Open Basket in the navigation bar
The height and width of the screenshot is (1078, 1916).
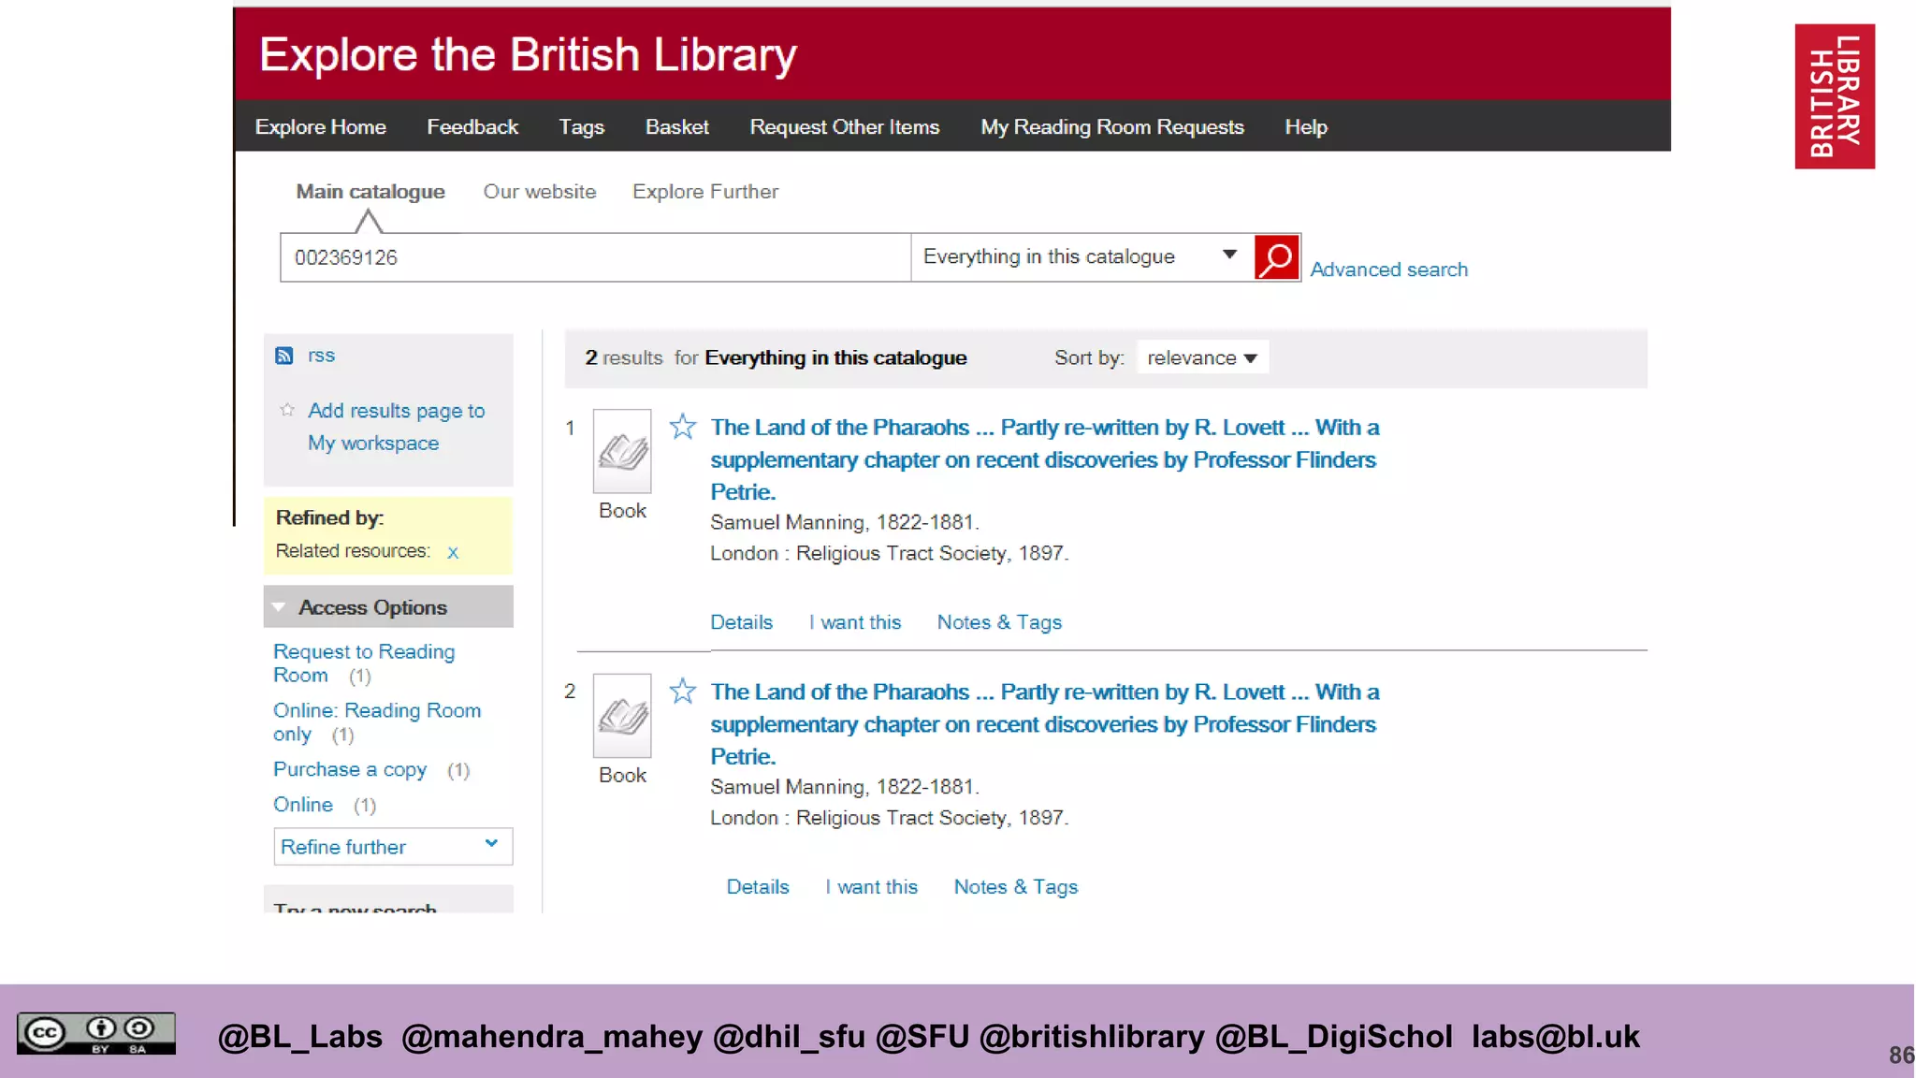tap(677, 127)
